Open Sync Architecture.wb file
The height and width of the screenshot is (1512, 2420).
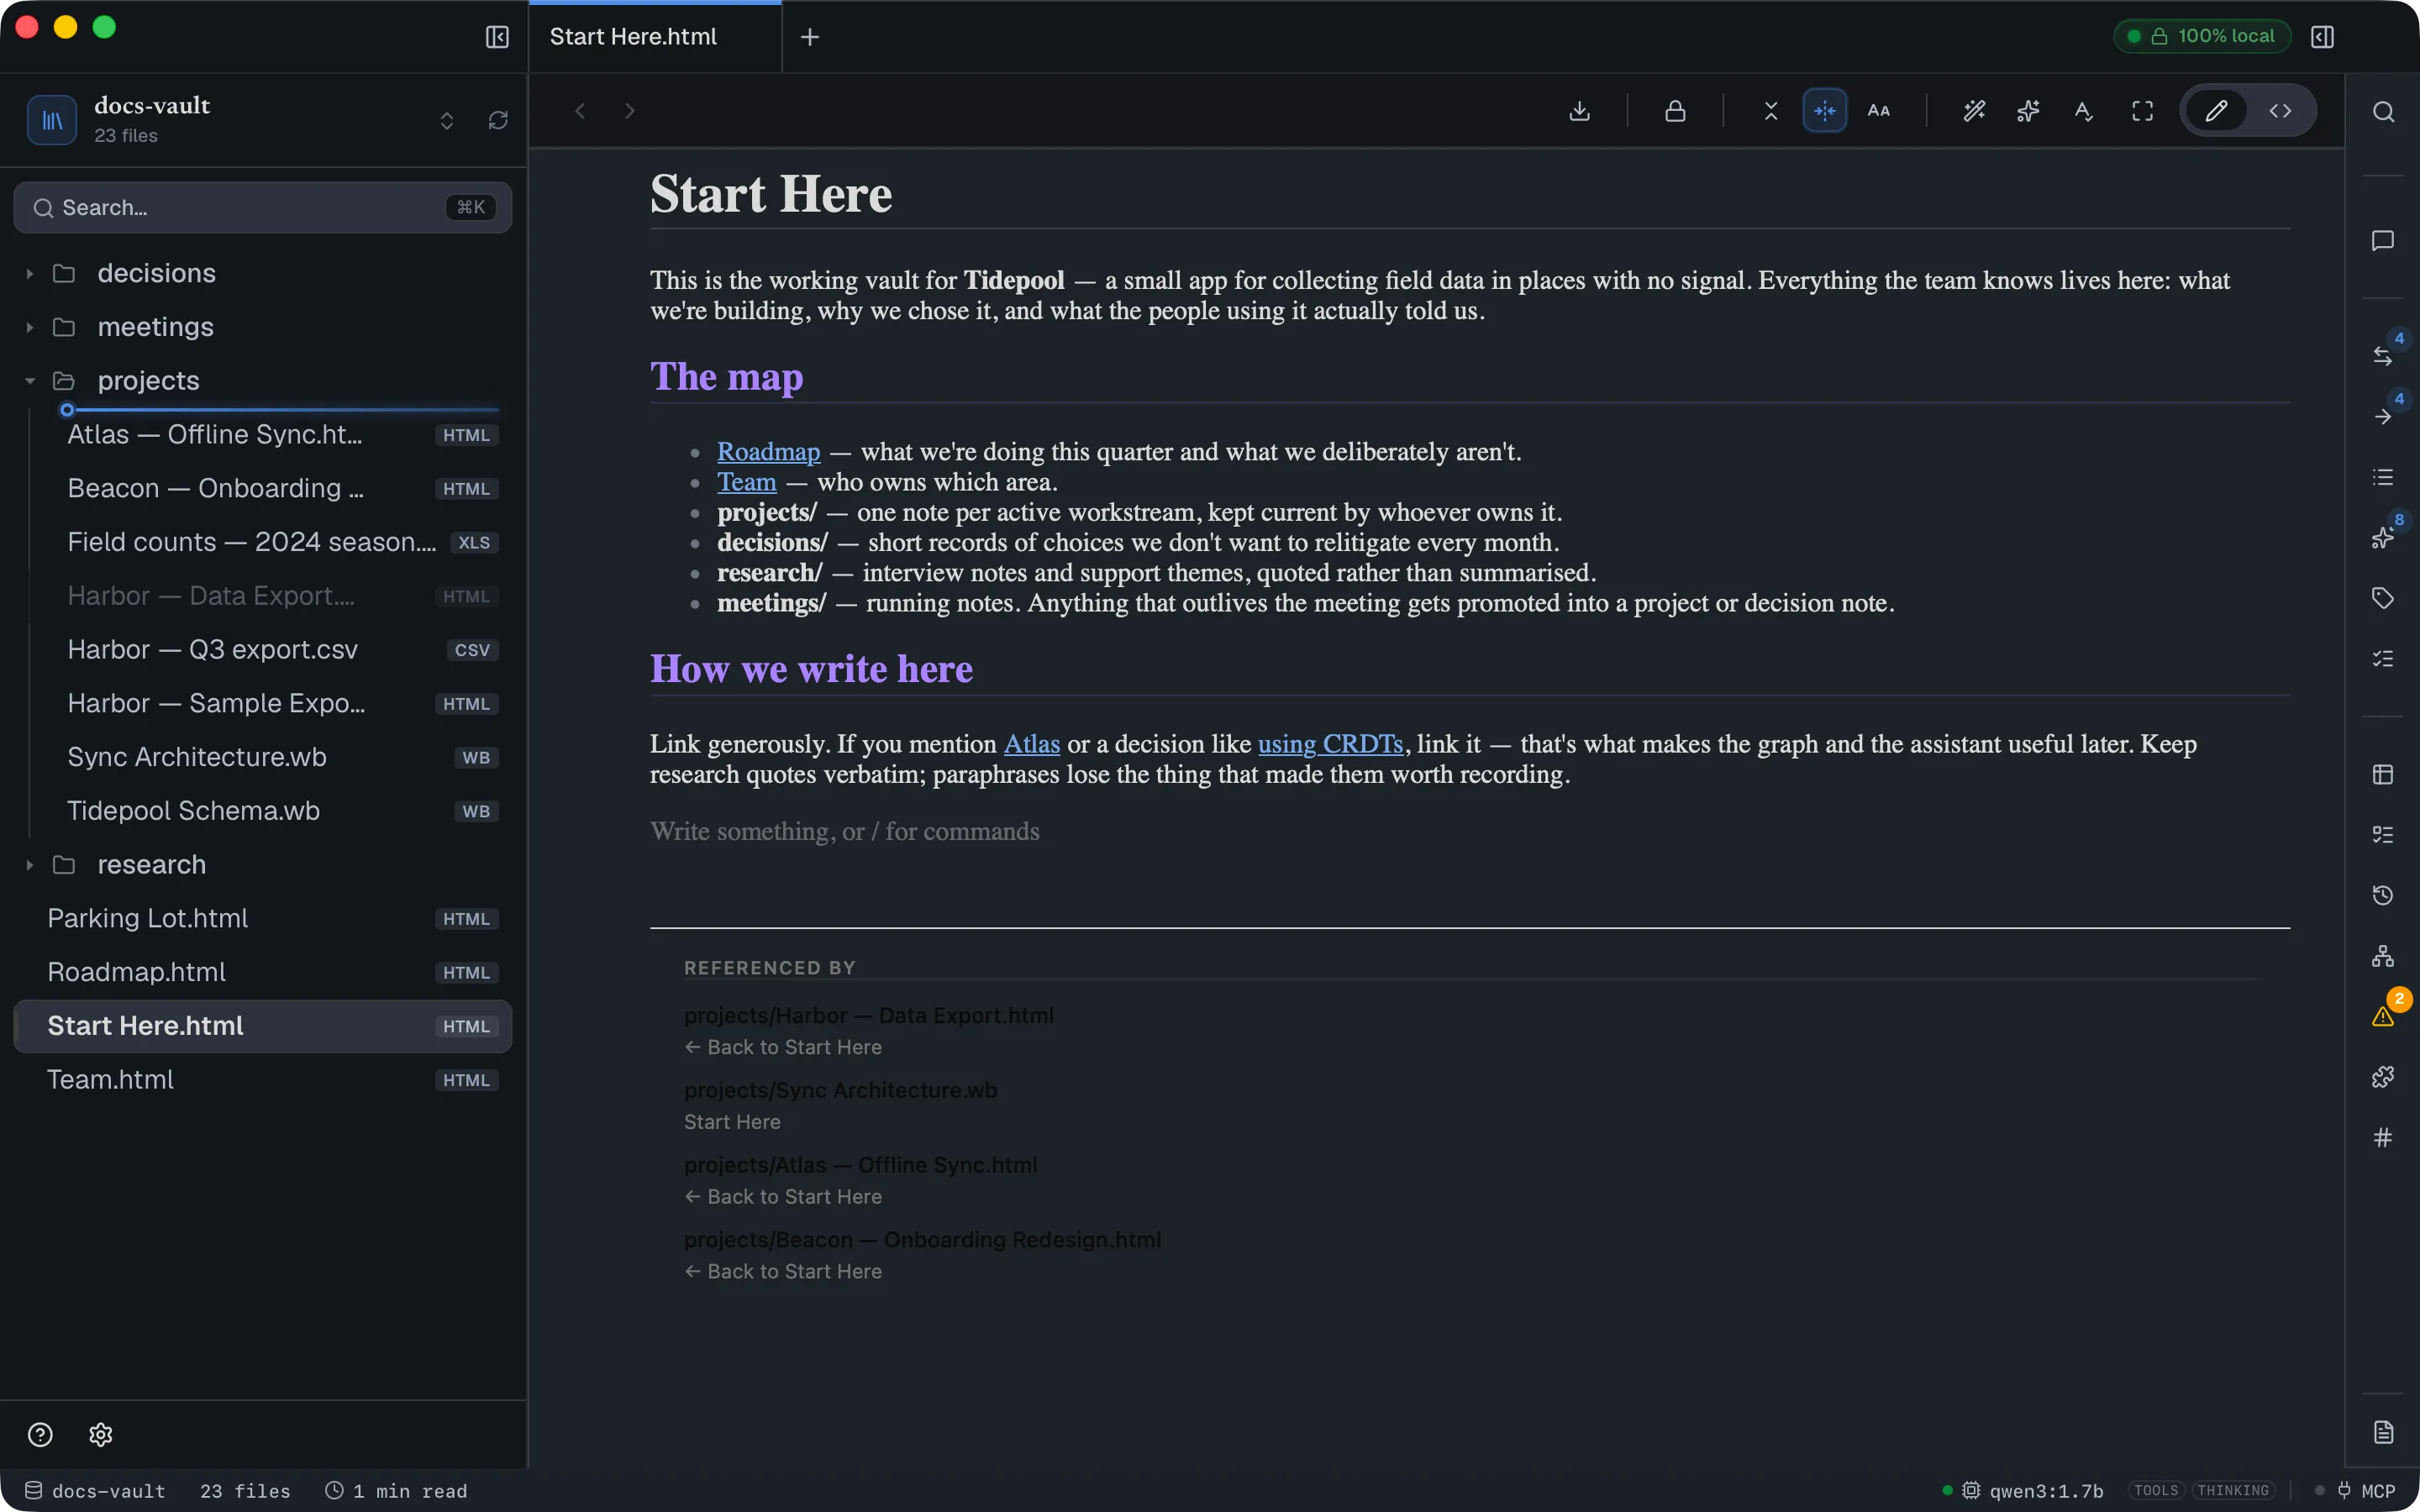tap(262, 757)
